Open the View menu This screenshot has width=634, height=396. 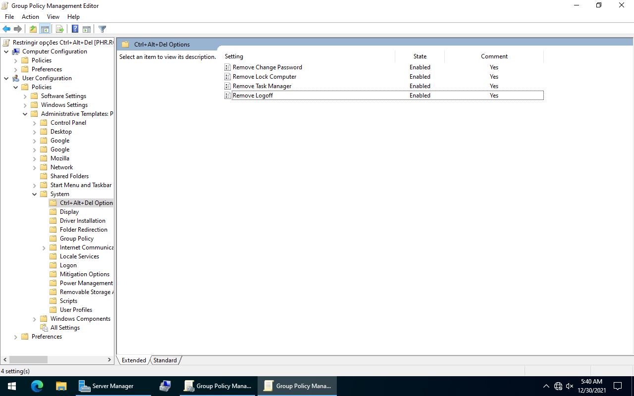pyautogui.click(x=53, y=17)
